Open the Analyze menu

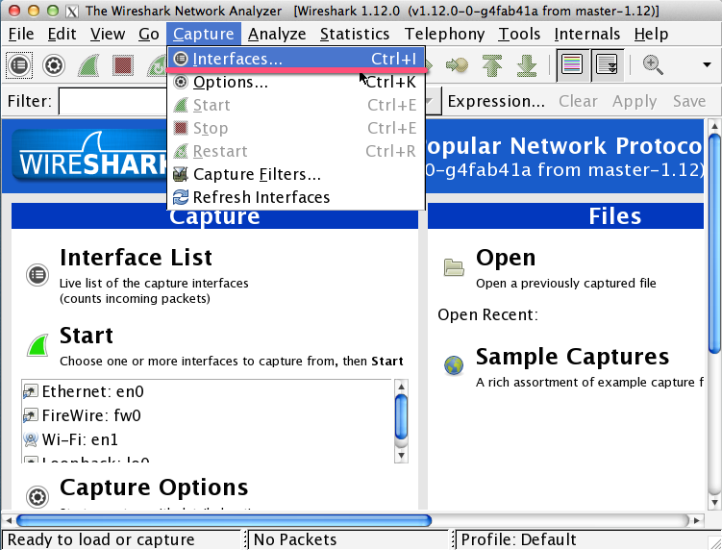coord(277,34)
